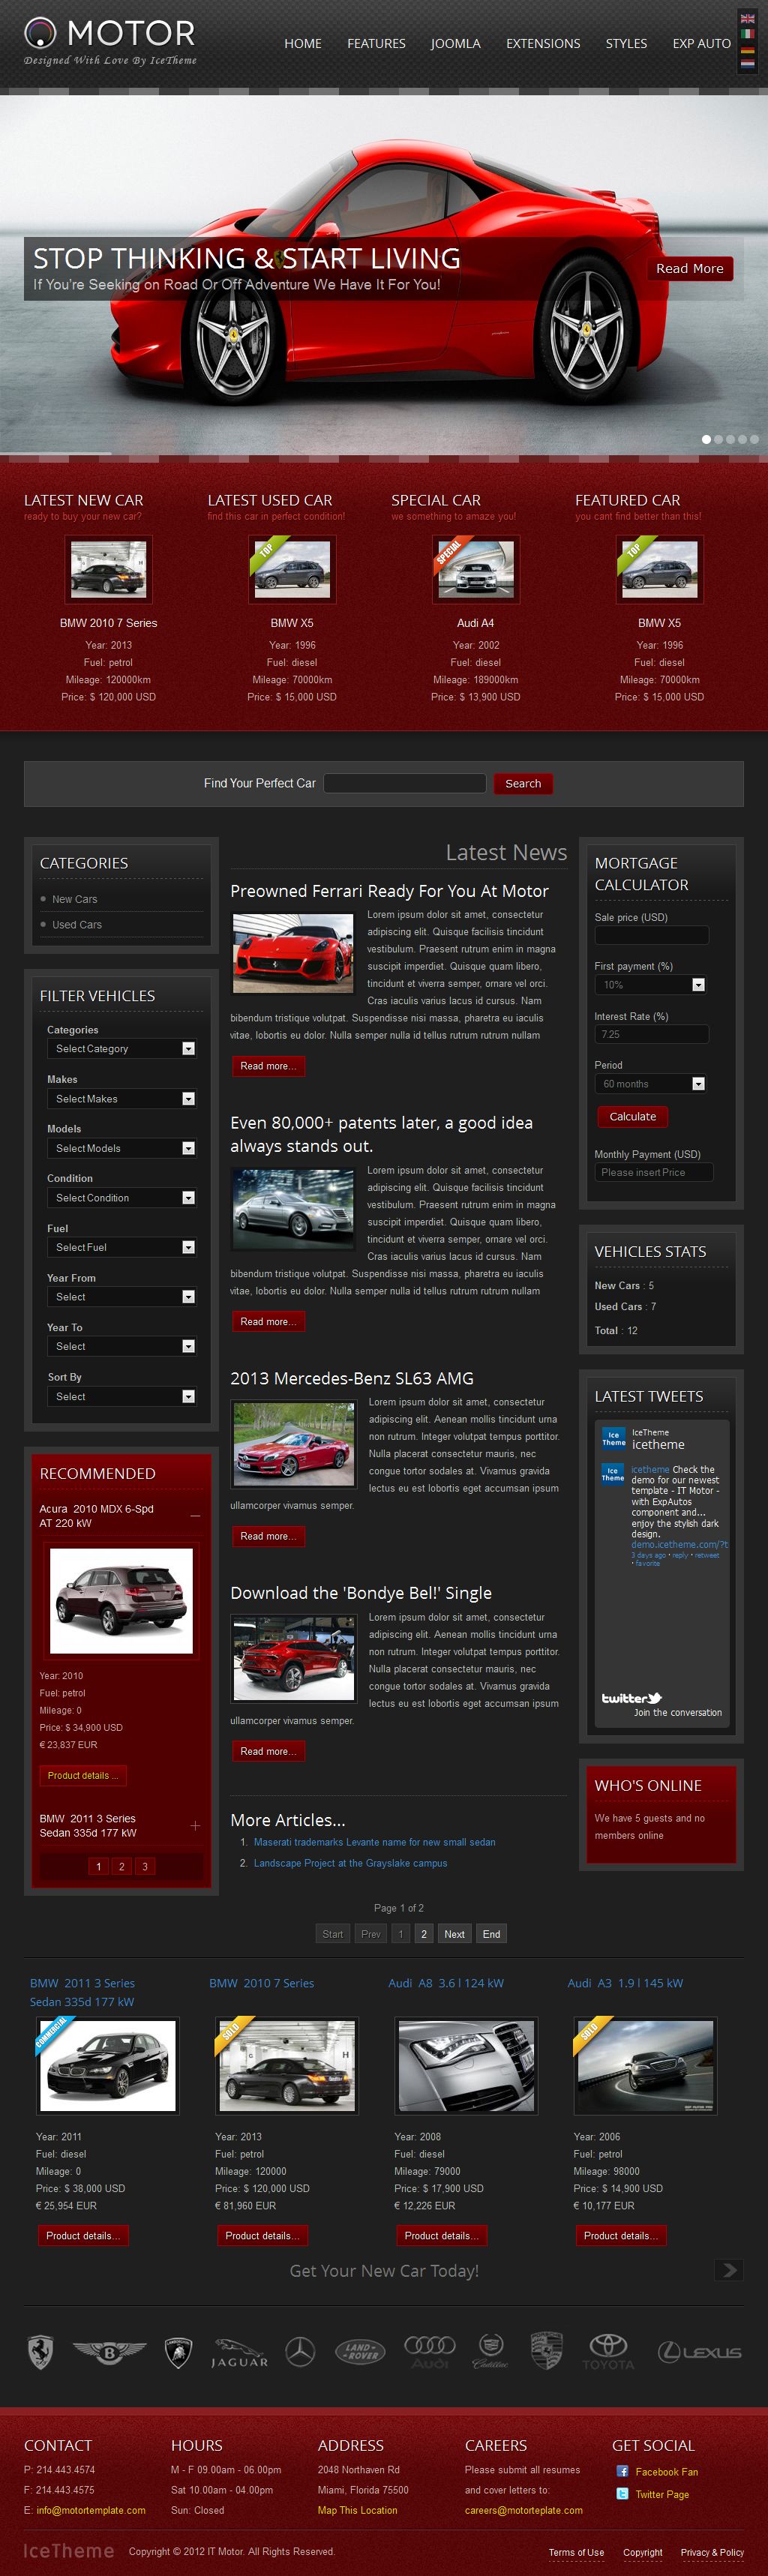
Task: Open the Privacy & Policy footer link
Action: tap(712, 2552)
